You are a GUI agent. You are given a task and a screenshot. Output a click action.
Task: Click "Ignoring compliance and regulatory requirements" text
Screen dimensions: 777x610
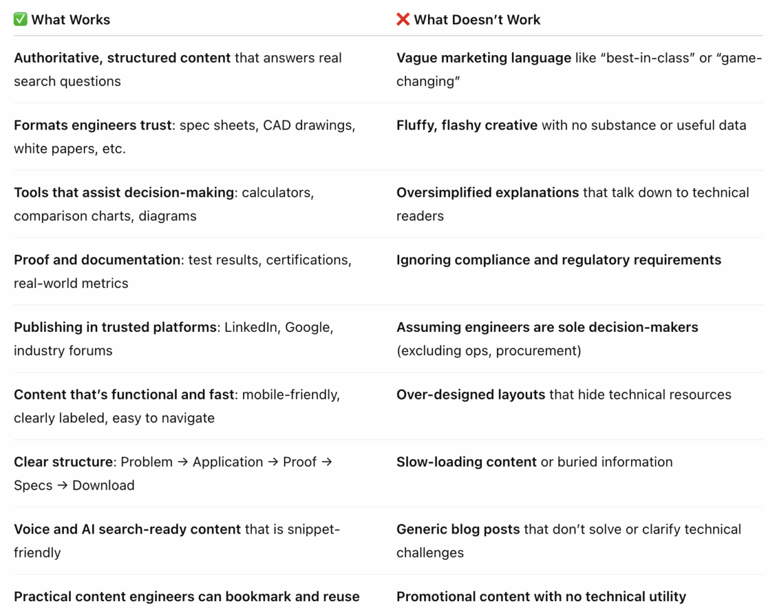558,260
